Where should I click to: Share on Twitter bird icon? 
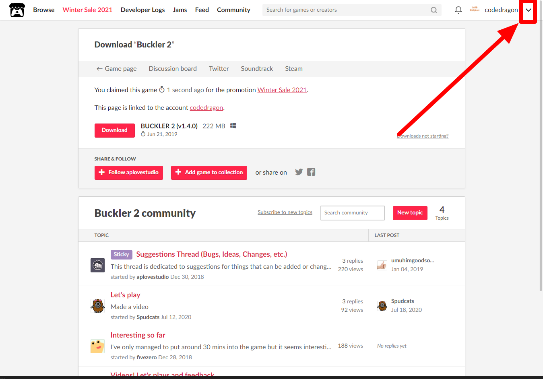click(x=299, y=172)
